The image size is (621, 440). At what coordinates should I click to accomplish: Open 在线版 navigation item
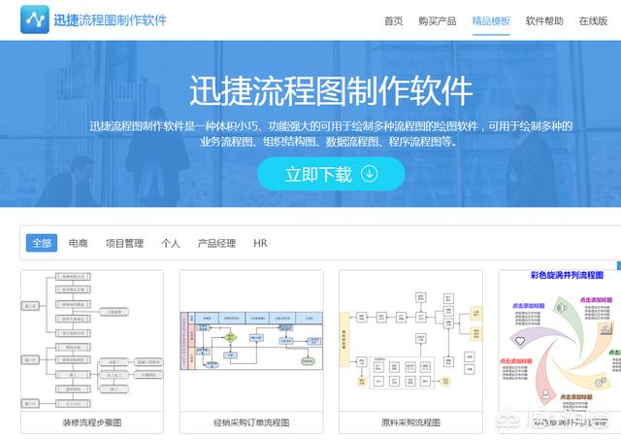[x=593, y=21]
